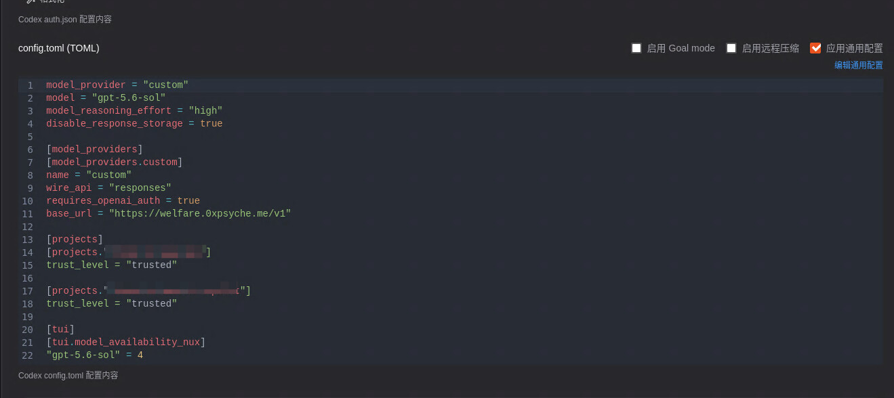Viewport: 894px width, 398px height.
Task: Click line number 11 in the gutter
Action: pos(27,214)
